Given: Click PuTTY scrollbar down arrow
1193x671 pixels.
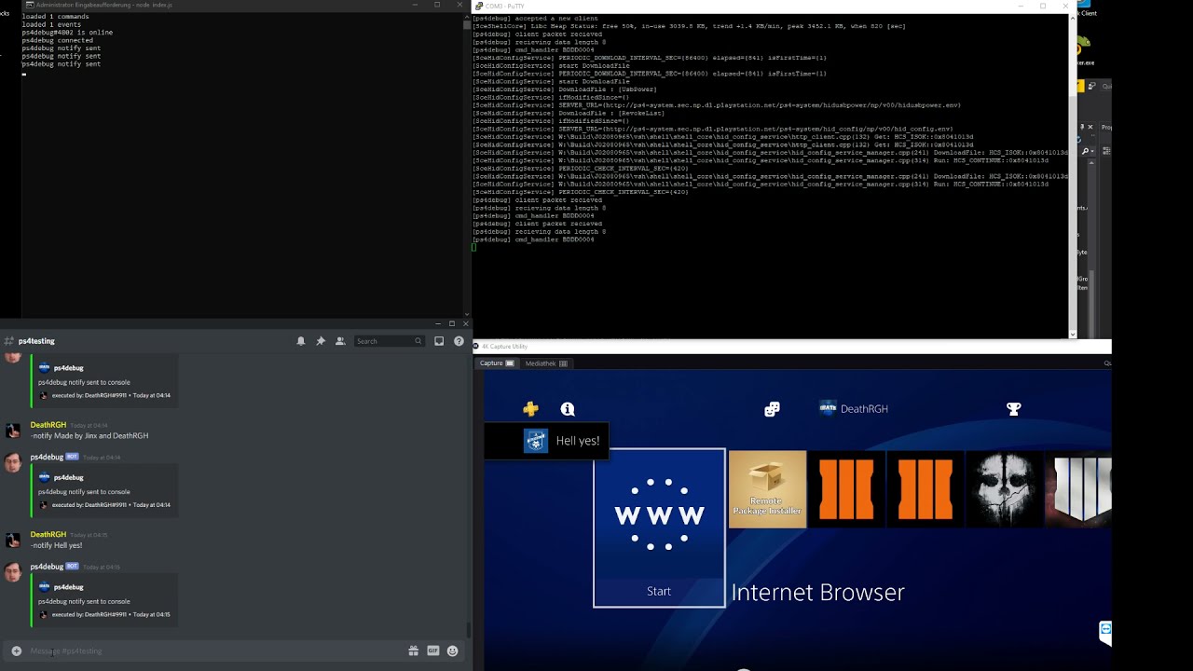Looking at the screenshot, I should (x=1072, y=334).
